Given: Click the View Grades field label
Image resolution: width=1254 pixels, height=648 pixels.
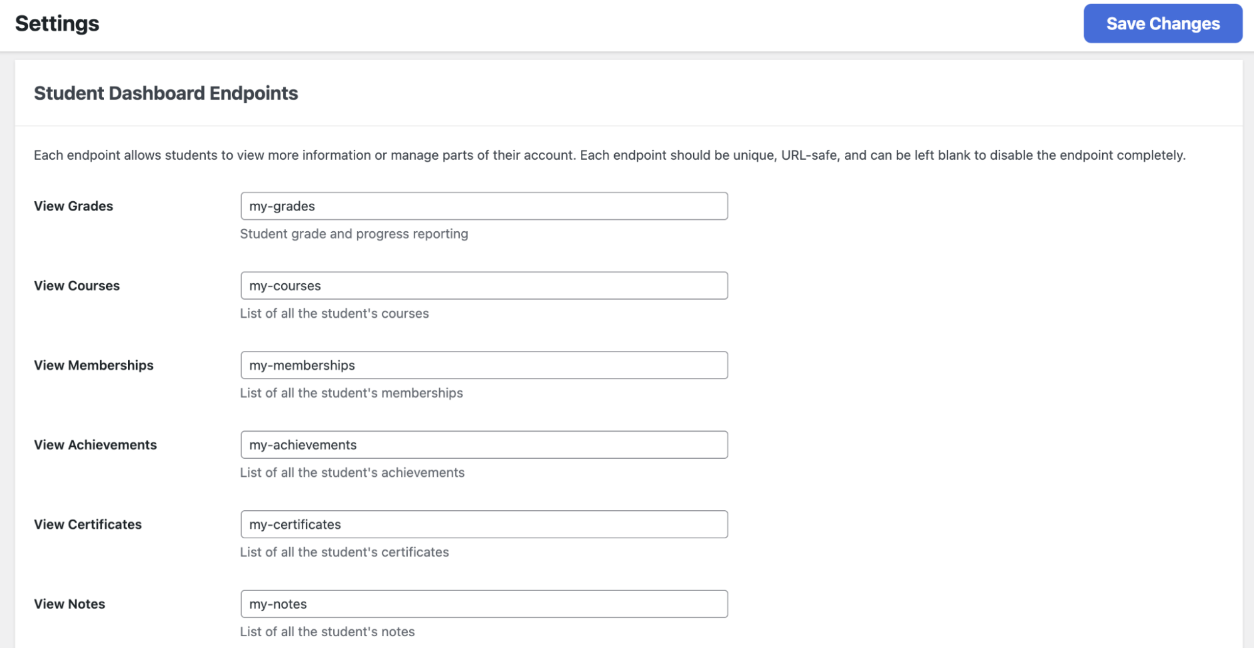Looking at the screenshot, I should click(x=73, y=206).
